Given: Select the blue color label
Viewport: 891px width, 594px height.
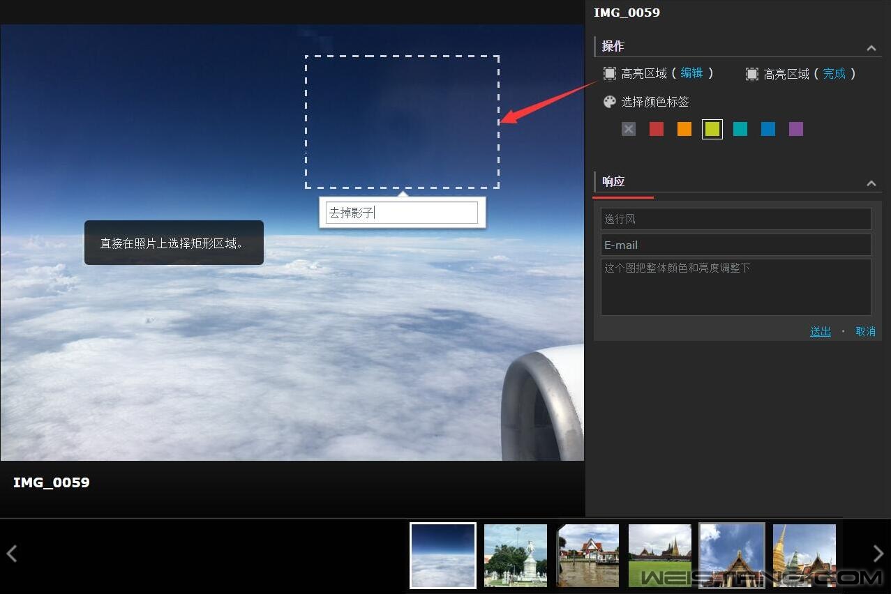Looking at the screenshot, I should tap(768, 129).
